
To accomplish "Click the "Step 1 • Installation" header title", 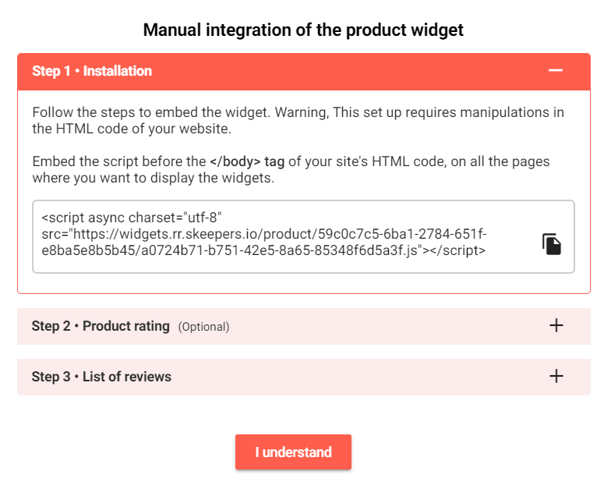I will point(92,71).
